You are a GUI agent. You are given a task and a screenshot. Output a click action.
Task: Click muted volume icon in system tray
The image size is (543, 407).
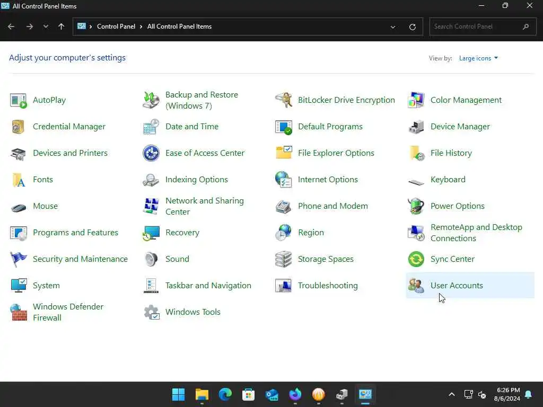482,394
